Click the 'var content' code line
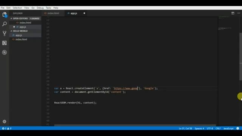The image size is (242, 136). (x=90, y=92)
